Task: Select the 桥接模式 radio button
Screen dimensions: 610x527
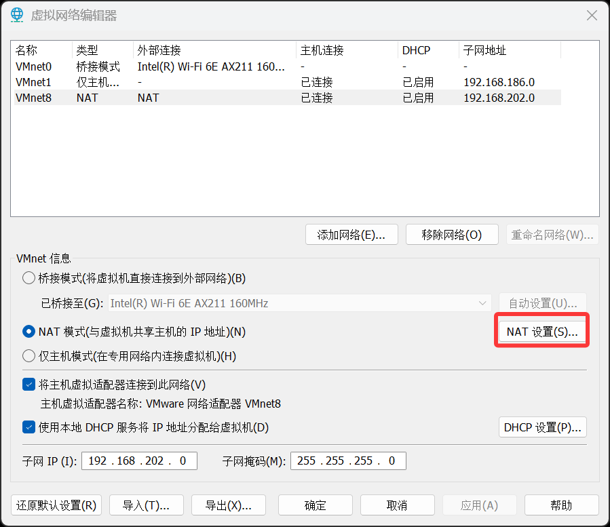Action: pos(28,278)
